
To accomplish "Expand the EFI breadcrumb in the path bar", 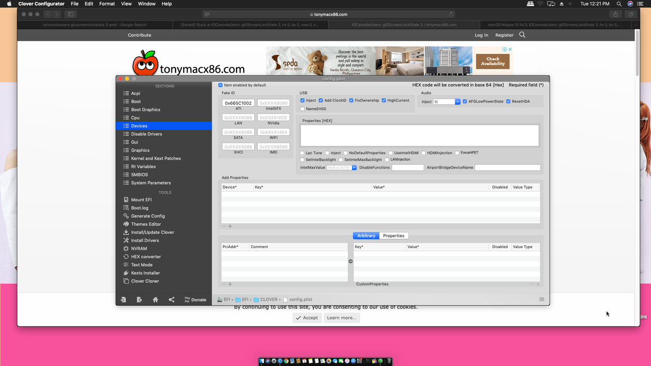I will [x=226, y=299].
